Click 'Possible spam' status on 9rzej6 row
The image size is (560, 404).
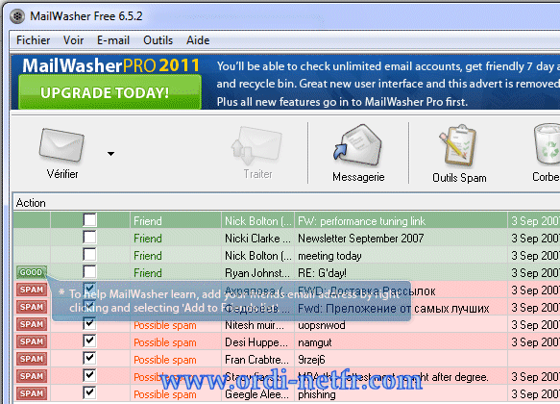[165, 360]
